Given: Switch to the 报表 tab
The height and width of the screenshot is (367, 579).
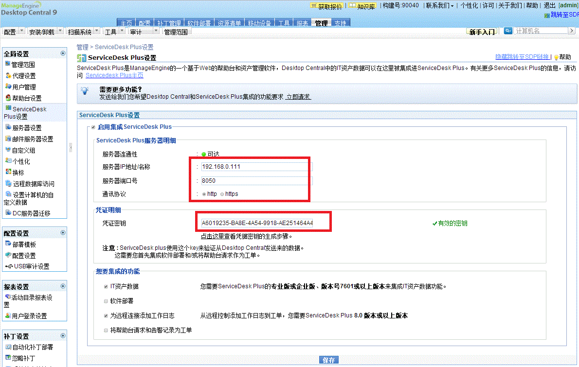Looking at the screenshot, I should [x=303, y=23].
